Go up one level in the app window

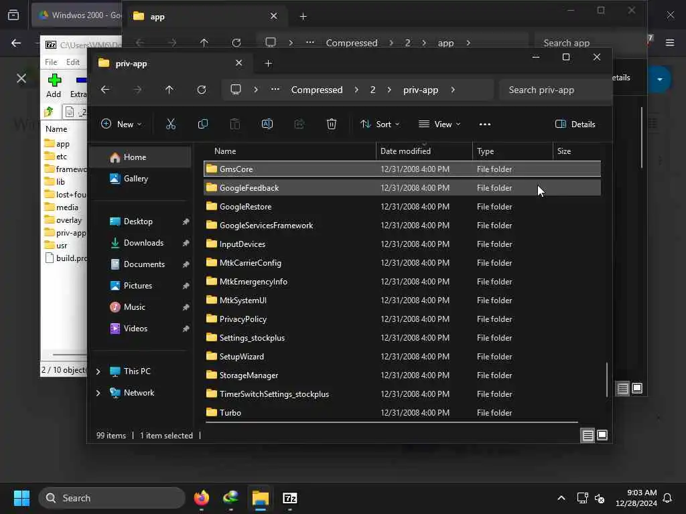pyautogui.click(x=204, y=43)
